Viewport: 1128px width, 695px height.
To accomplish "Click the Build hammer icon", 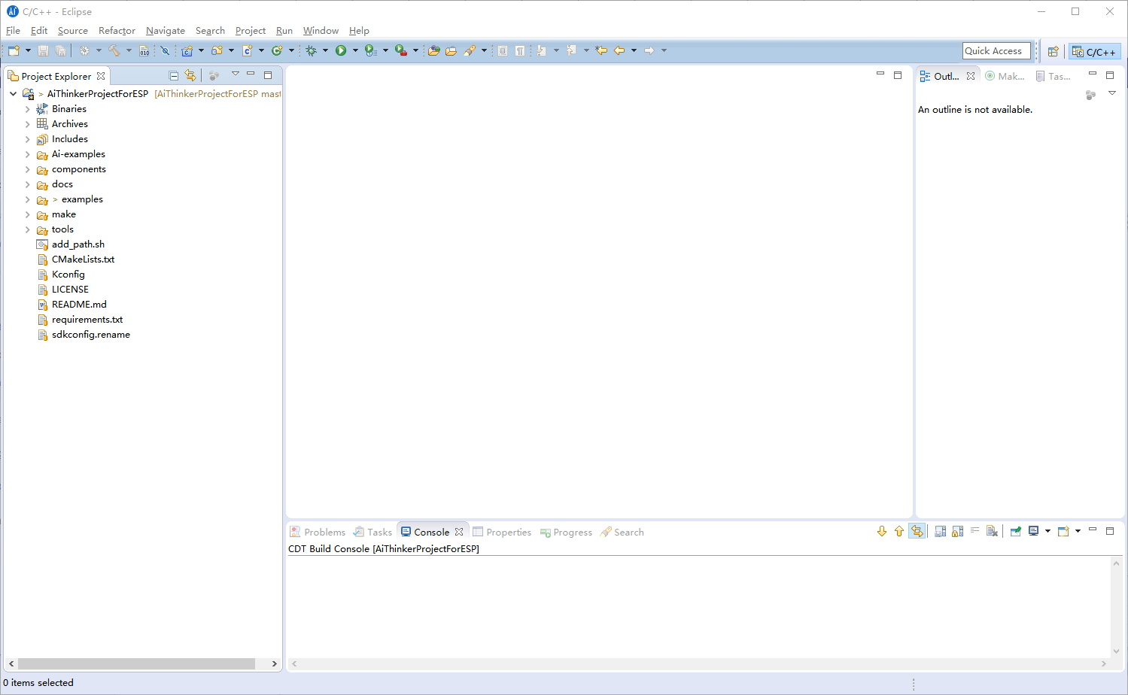I will coord(114,50).
